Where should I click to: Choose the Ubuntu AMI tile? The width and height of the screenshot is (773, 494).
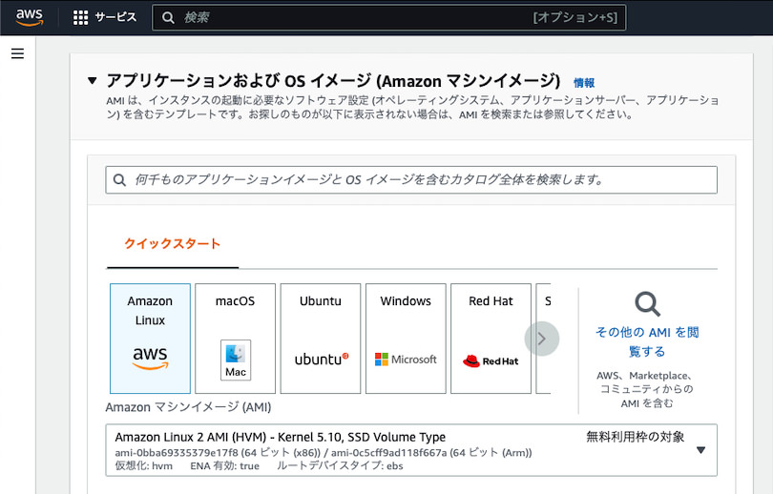[321, 339]
